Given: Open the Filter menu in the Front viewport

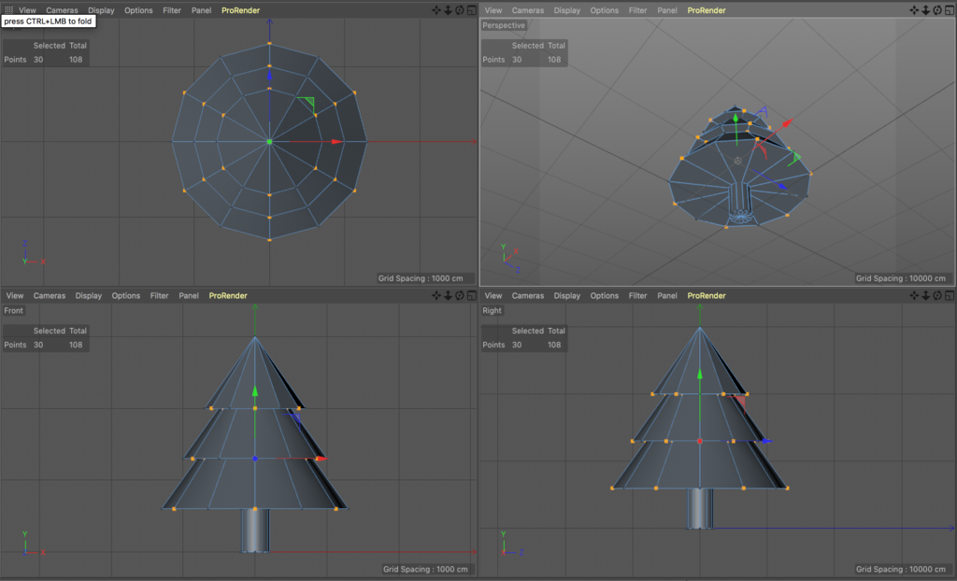Looking at the screenshot, I should point(159,295).
